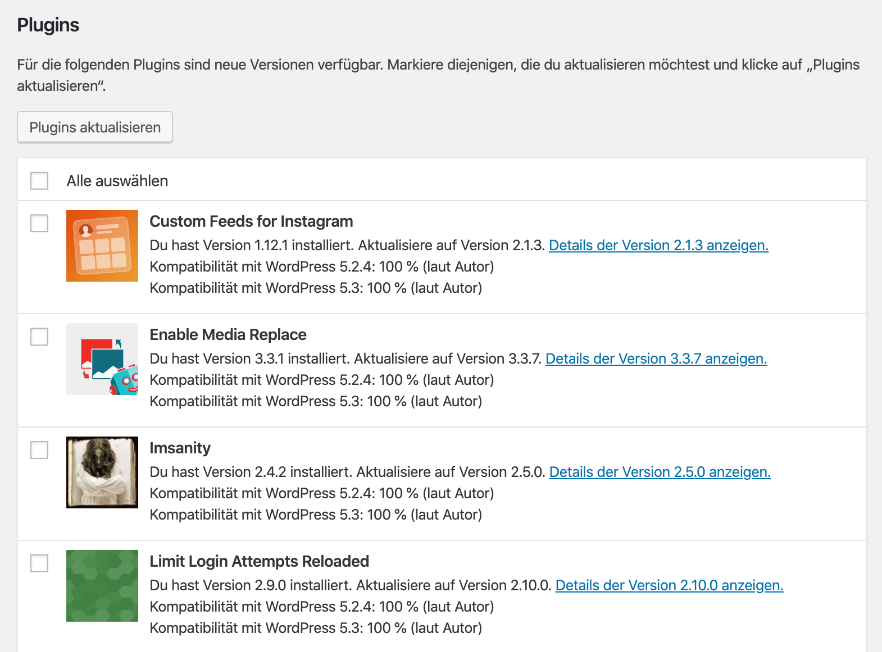Click the Enable Media Replace title

[228, 335]
